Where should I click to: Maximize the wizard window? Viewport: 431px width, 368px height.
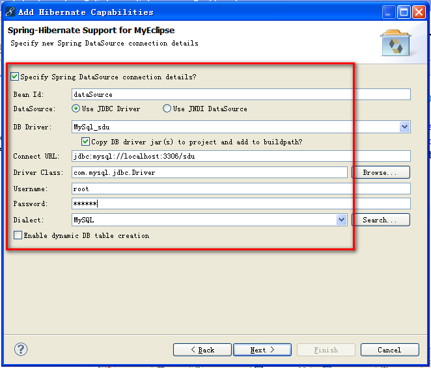point(404,12)
